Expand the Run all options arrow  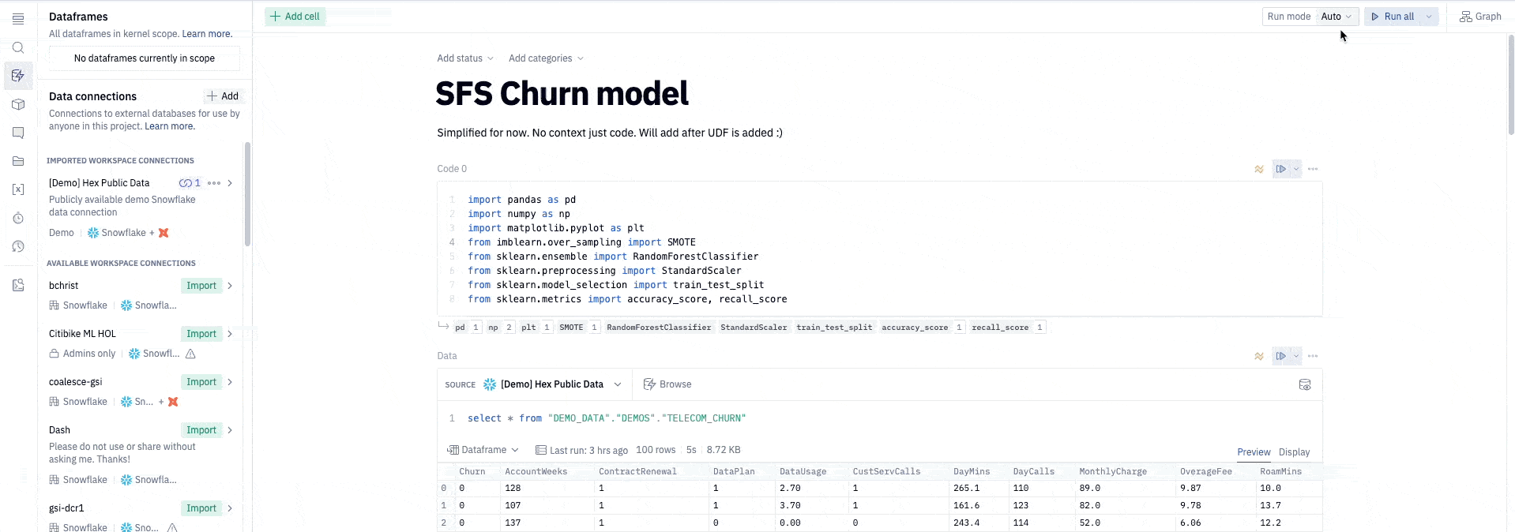1429,17
